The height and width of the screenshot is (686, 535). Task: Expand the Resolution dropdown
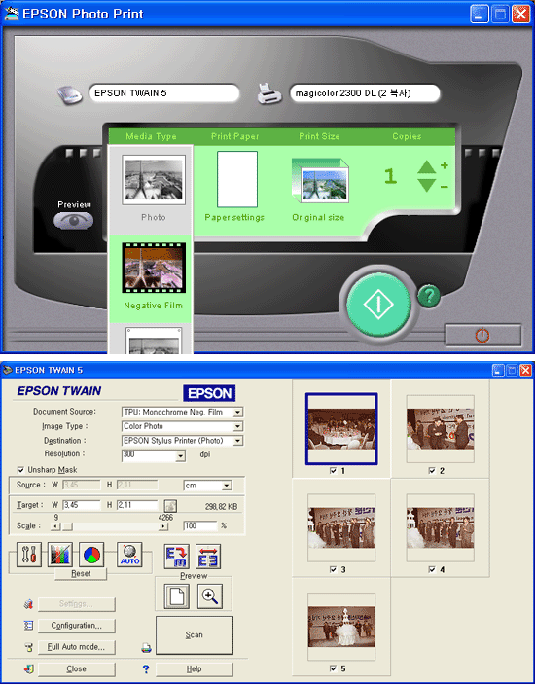[180, 456]
